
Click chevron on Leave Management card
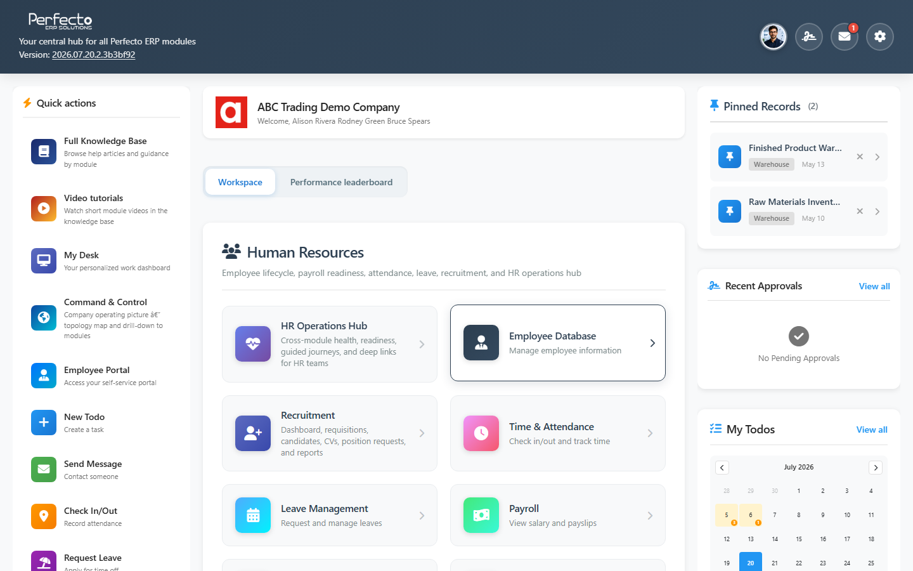coord(422,515)
